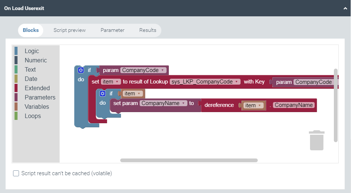Switch to the Script preview tab
The image size is (351, 193).
click(69, 30)
